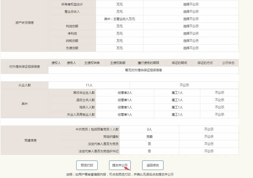Click 不公示 in 法定代表人是否为党组织书记 row
Viewport: 253px width, 178px height.
(x=209, y=151)
